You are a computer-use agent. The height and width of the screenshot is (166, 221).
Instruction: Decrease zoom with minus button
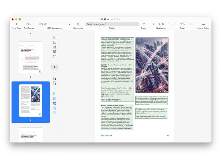[x=174, y=24]
